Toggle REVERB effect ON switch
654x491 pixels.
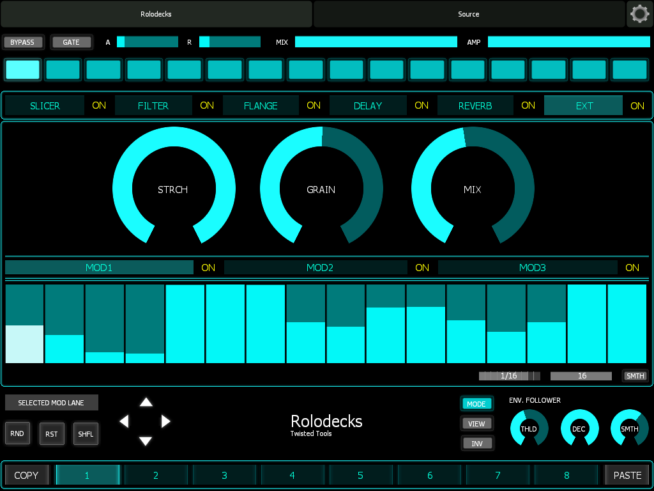(x=528, y=105)
